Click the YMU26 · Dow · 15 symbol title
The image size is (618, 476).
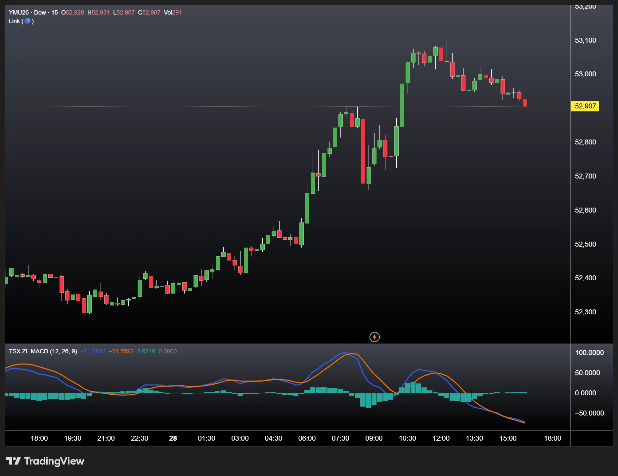(x=33, y=13)
